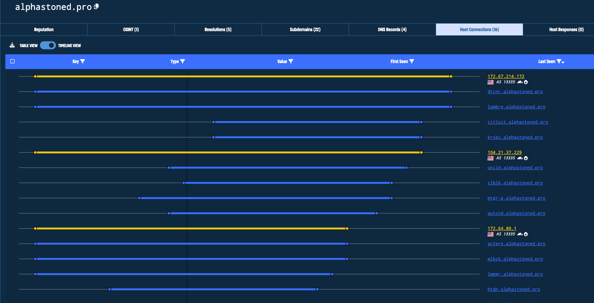Switch to the Subdomains (22) tab

305,30
